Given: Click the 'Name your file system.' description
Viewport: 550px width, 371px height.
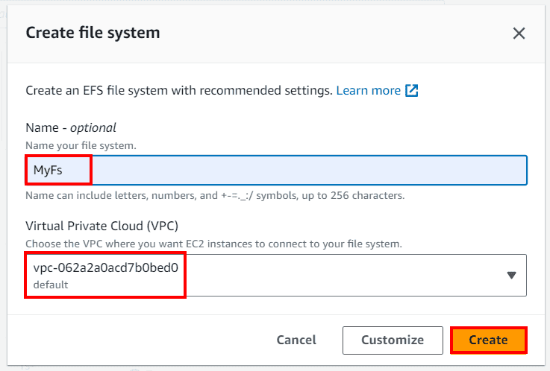Looking at the screenshot, I should tap(81, 145).
